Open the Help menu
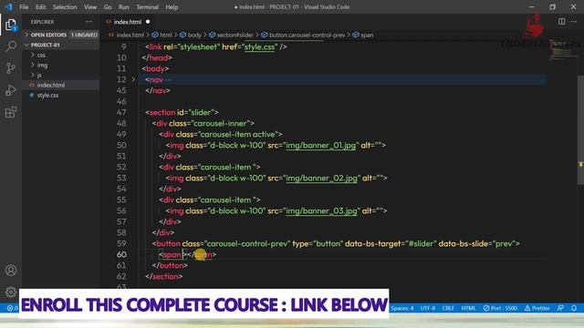 [x=172, y=6]
